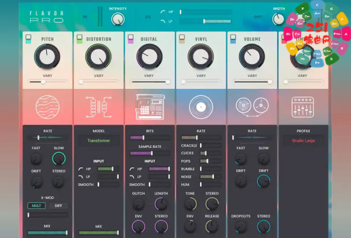
Task: Adjust the Distortion Vary slider
Action: [98, 82]
